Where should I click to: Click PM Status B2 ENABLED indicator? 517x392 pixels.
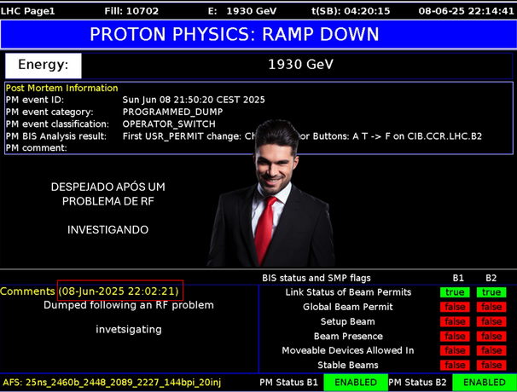[x=485, y=383]
